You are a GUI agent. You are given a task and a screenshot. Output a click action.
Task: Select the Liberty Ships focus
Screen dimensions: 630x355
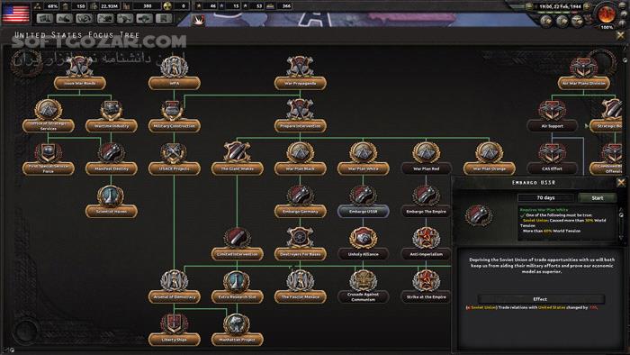point(174,340)
